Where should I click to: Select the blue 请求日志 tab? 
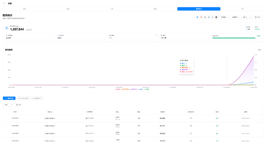click(9, 98)
